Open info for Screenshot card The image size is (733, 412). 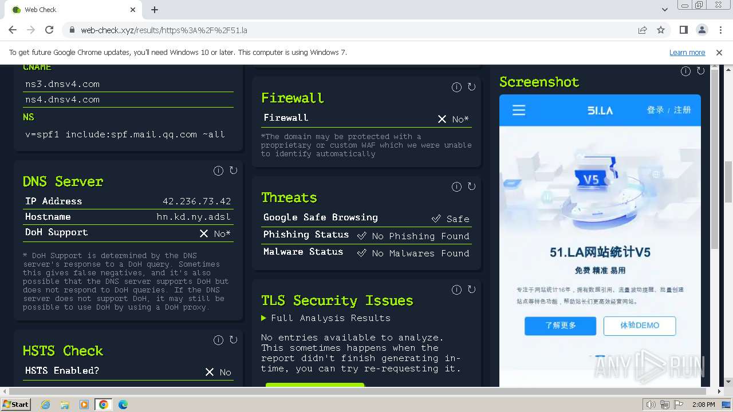coord(685,71)
